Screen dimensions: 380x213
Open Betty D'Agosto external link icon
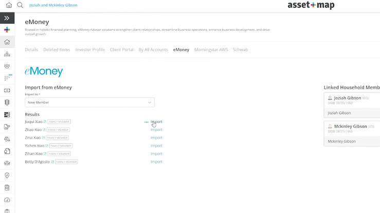[52, 162]
